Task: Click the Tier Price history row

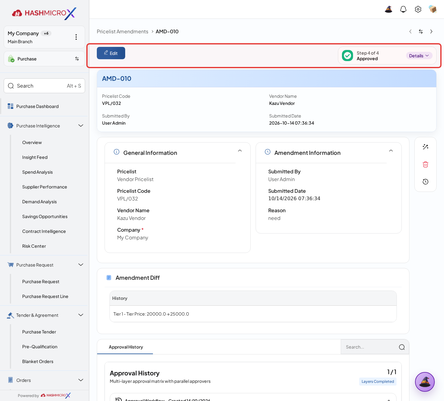Action: [253, 314]
